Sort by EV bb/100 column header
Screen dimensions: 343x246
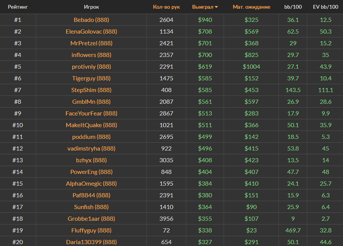(325, 7)
